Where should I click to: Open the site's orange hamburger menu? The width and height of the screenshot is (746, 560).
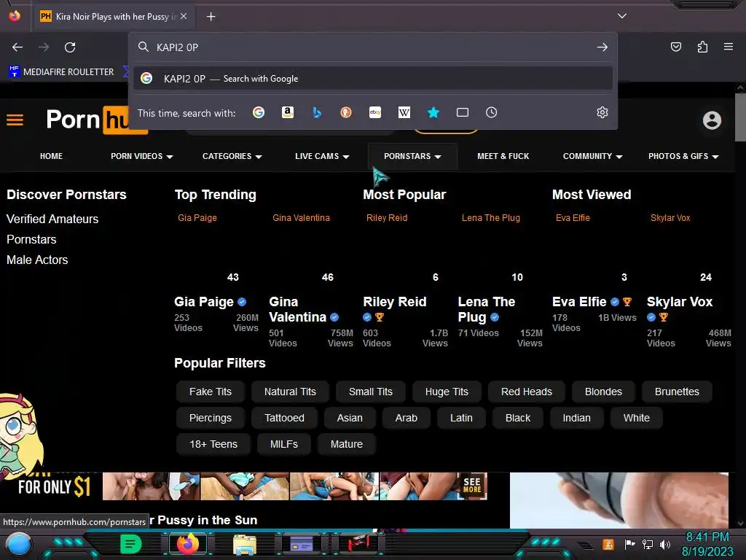(x=15, y=120)
